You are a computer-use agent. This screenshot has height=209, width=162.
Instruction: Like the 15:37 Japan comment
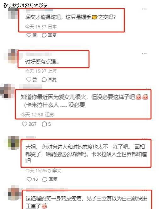coord(32,35)
